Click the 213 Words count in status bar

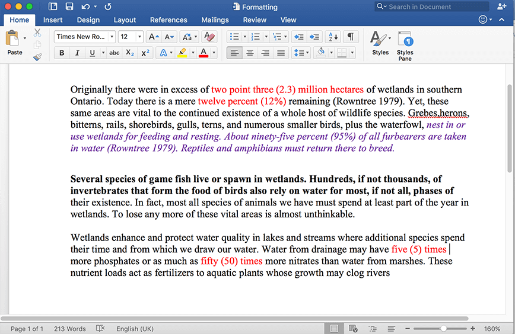(x=69, y=329)
